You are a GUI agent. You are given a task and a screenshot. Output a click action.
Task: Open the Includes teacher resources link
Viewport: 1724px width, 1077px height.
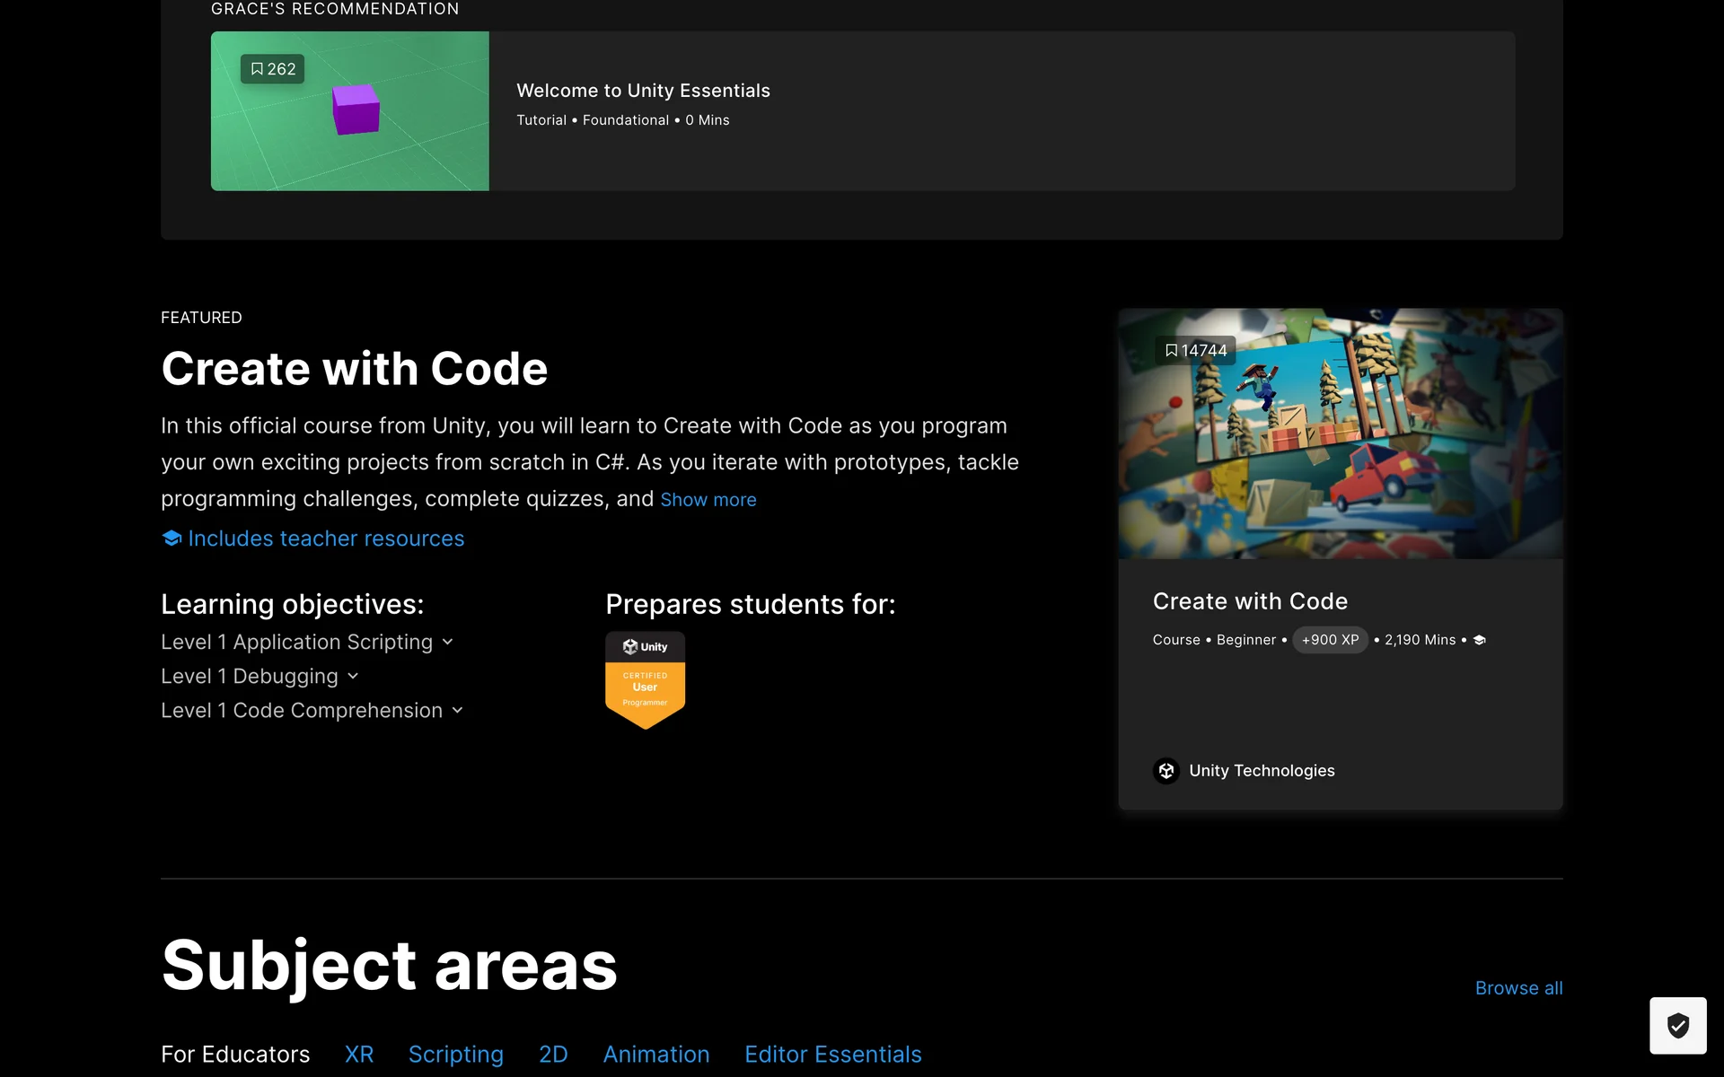pyautogui.click(x=326, y=538)
